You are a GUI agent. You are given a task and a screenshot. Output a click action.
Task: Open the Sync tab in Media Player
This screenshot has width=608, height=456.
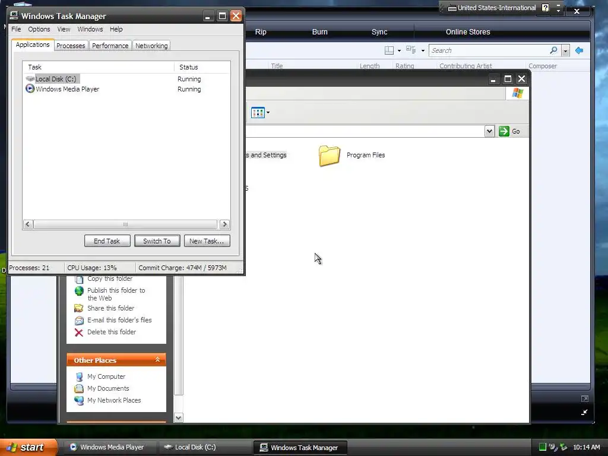(379, 32)
